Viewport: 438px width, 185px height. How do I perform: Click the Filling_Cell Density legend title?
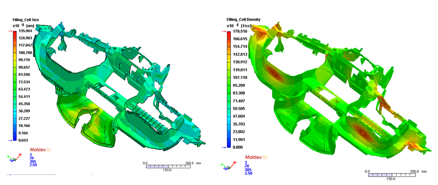pyautogui.click(x=244, y=19)
